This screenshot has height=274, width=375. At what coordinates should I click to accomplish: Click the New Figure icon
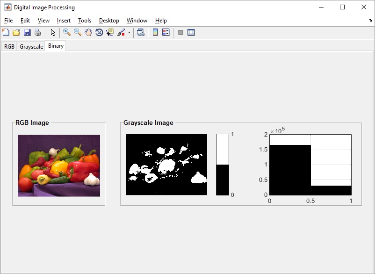[x=6, y=32]
